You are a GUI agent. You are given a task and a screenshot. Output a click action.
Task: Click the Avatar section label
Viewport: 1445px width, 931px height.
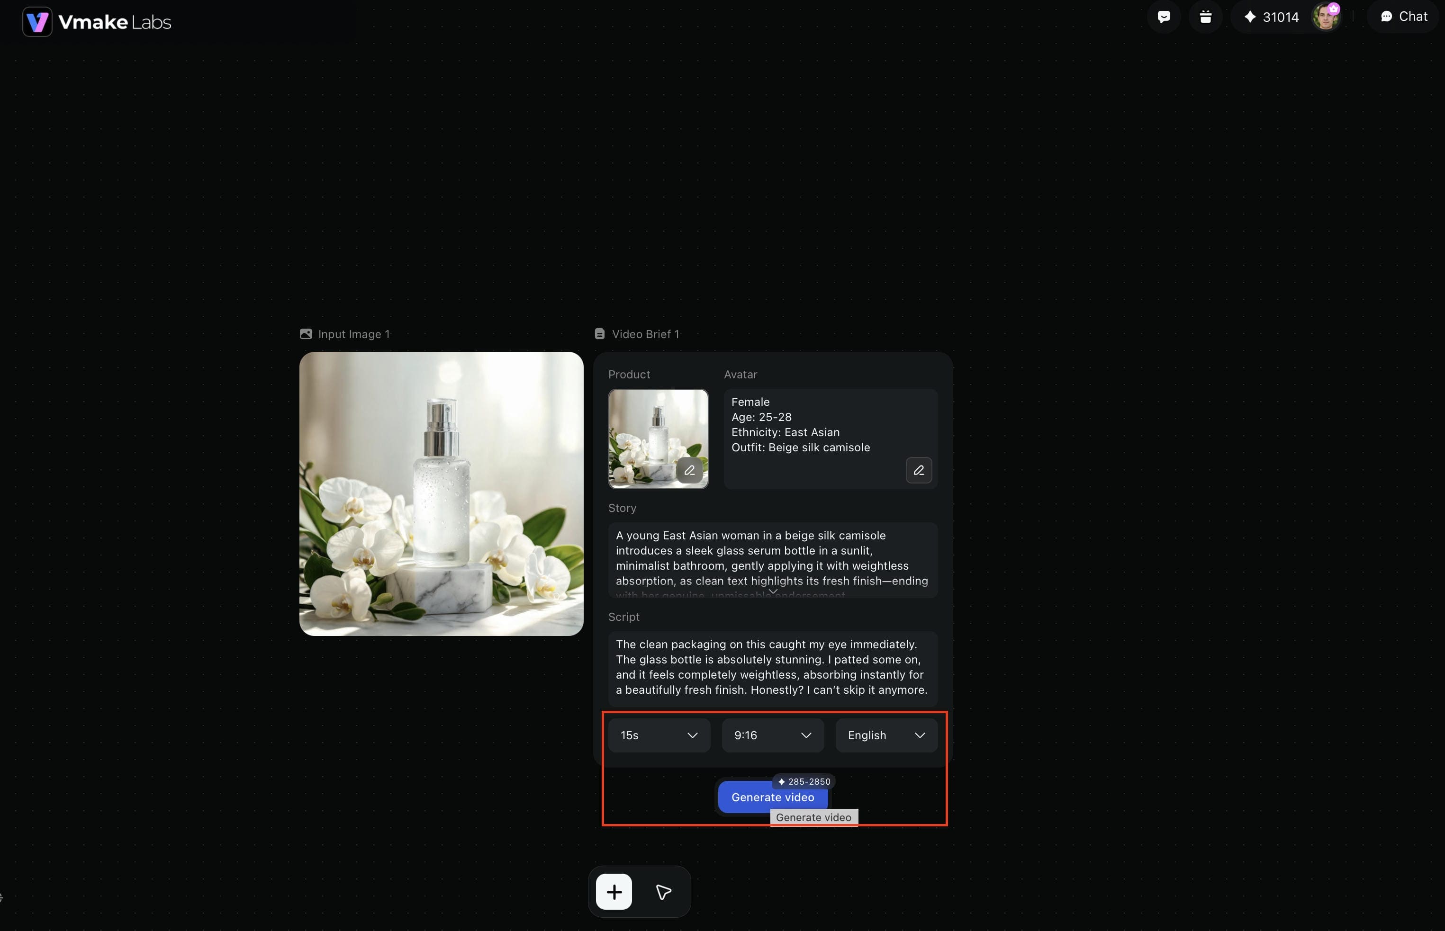point(741,375)
